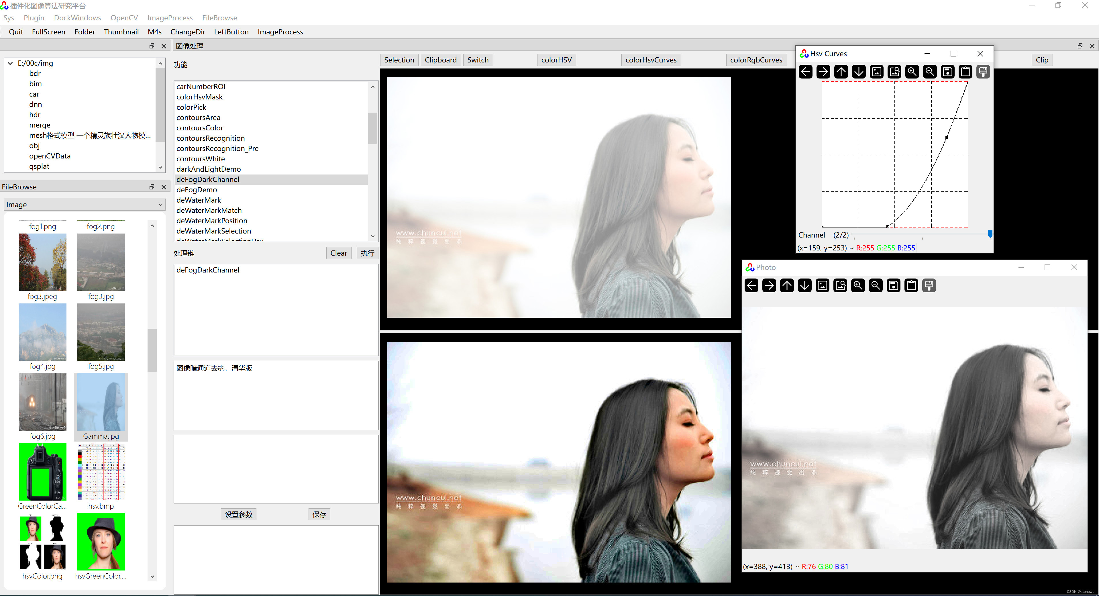The height and width of the screenshot is (596, 1099).
Task: Click paint brush icon in Hsv Curves toolbar
Action: 983,72
